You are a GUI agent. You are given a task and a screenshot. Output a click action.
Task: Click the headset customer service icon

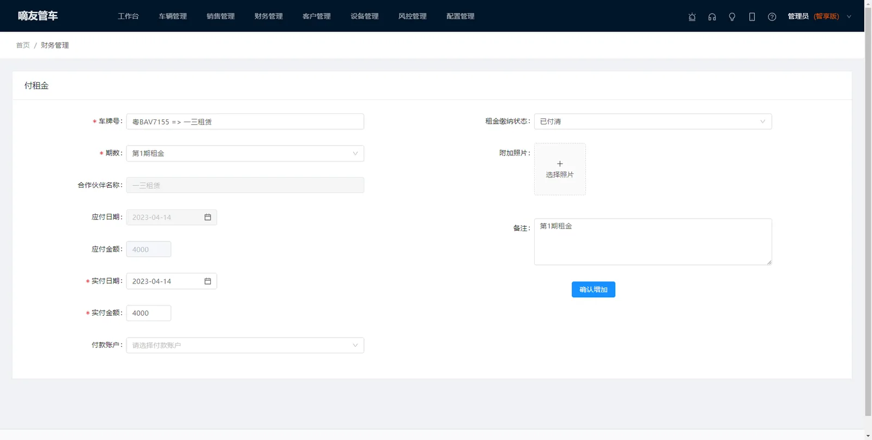click(x=712, y=16)
